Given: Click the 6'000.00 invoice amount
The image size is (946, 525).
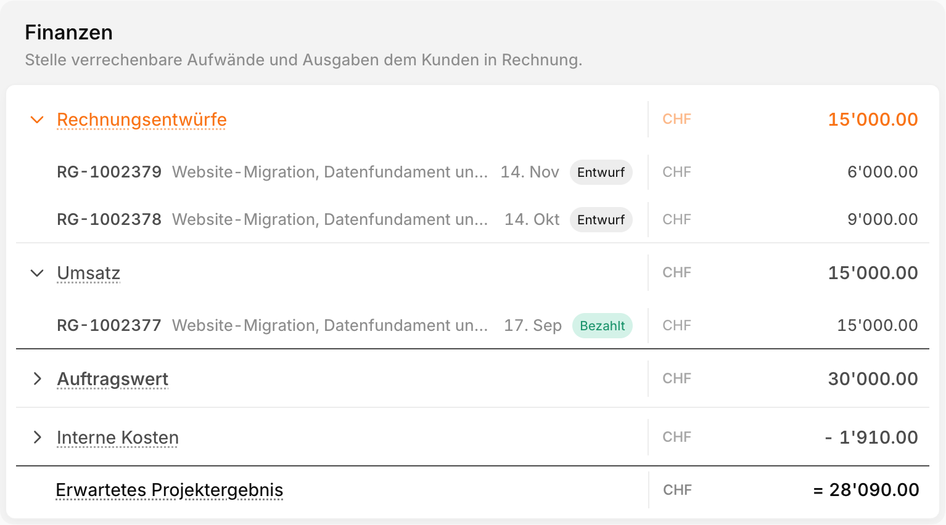Looking at the screenshot, I should pos(882,172).
